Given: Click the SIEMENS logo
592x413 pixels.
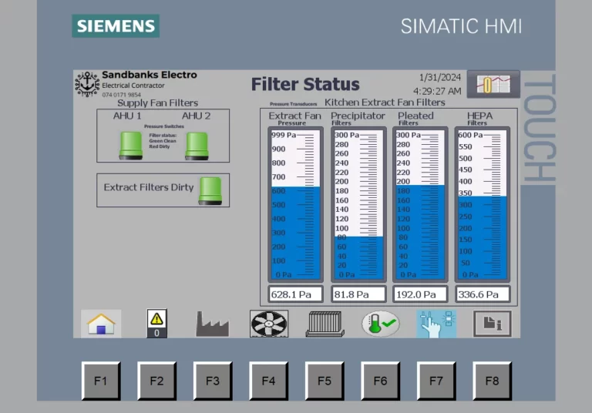Looking at the screenshot, I should pyautogui.click(x=116, y=26).
